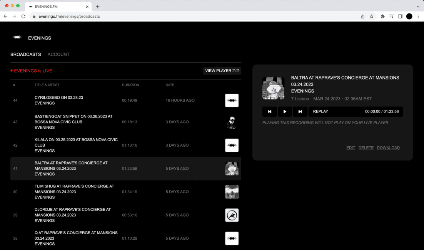424x250 pixels.
Task: Skip to next recording in player
Action: coord(300,111)
